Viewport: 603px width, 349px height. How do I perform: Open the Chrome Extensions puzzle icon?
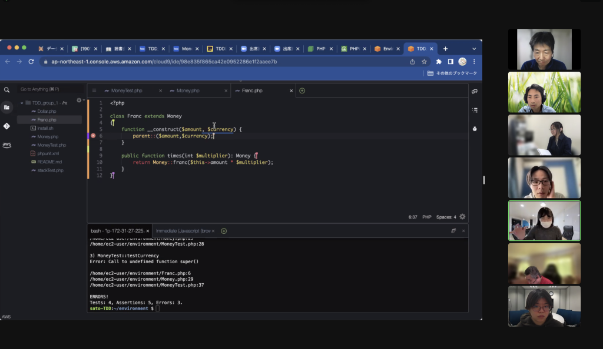pyautogui.click(x=439, y=61)
